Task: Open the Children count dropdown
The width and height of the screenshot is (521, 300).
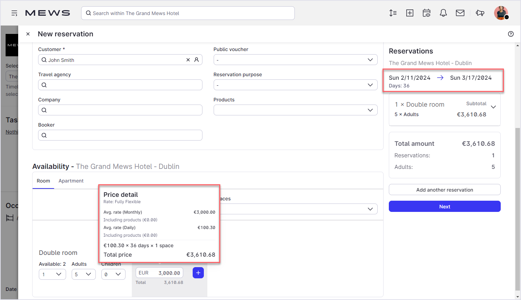Action: coord(113,274)
